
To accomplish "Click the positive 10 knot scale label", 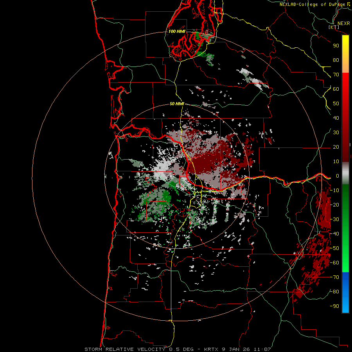I will tap(336, 162).
